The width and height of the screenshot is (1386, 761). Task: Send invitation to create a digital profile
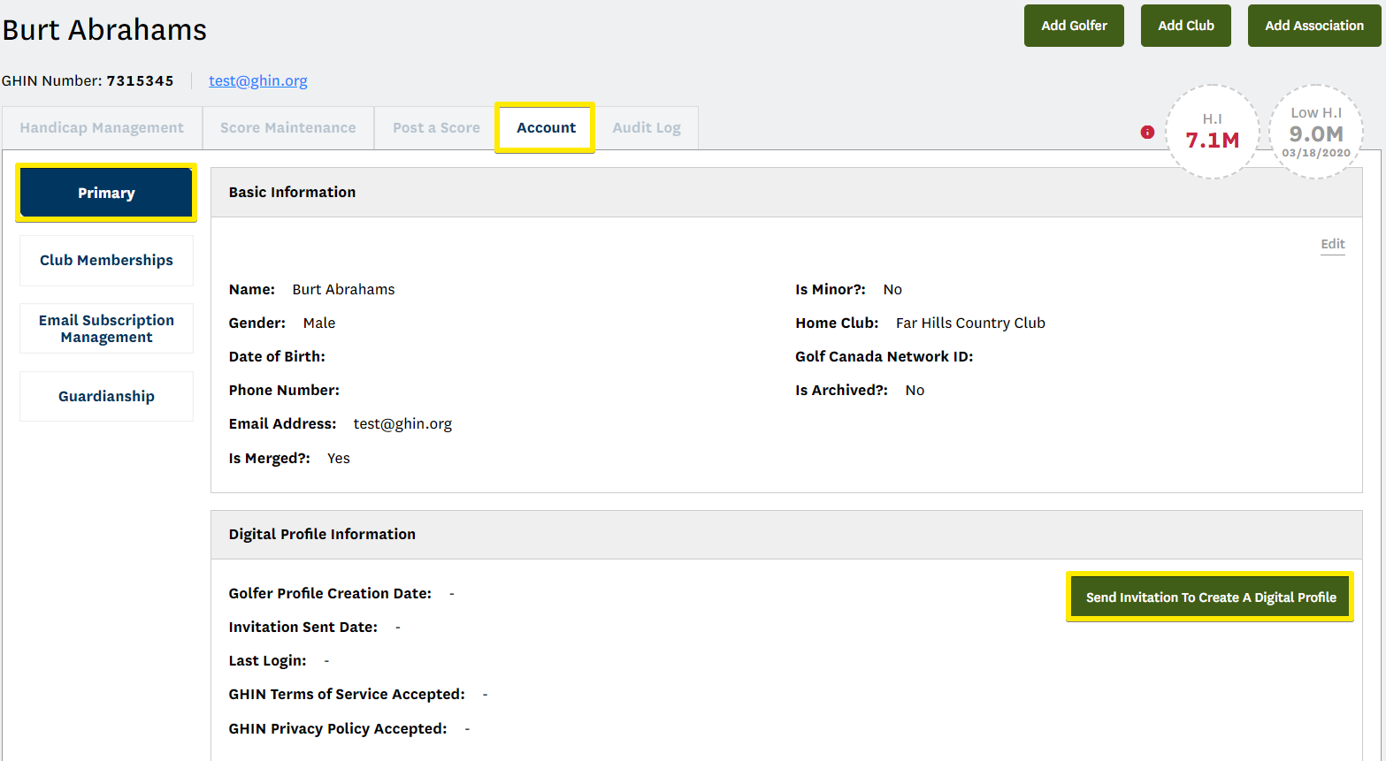(x=1210, y=597)
